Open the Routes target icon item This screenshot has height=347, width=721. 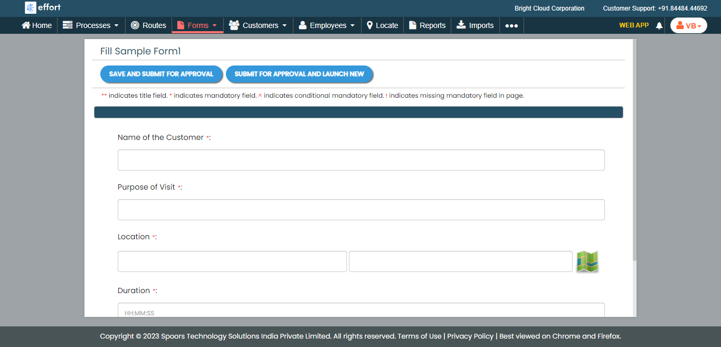click(148, 25)
